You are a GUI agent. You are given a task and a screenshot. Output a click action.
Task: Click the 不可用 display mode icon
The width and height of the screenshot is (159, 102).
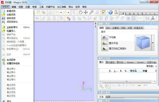coord(105,38)
